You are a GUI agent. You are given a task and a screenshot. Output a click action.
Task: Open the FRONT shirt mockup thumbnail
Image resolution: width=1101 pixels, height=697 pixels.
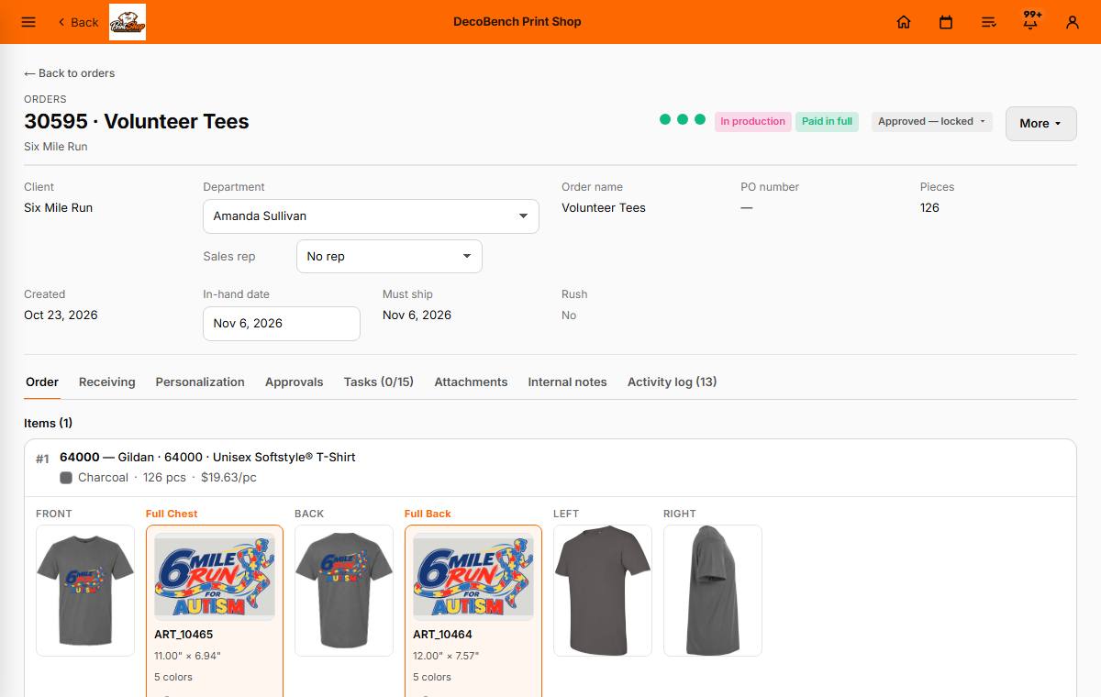coord(85,591)
